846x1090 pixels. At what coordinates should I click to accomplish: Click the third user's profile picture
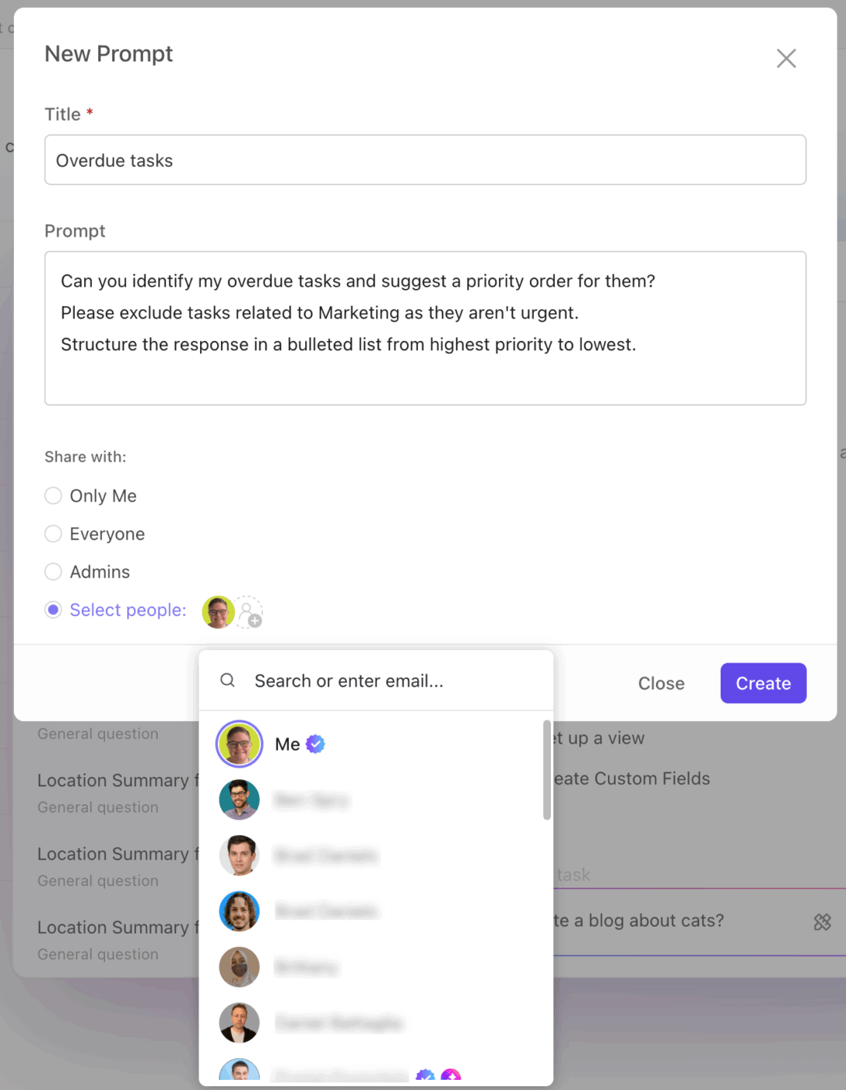click(239, 856)
